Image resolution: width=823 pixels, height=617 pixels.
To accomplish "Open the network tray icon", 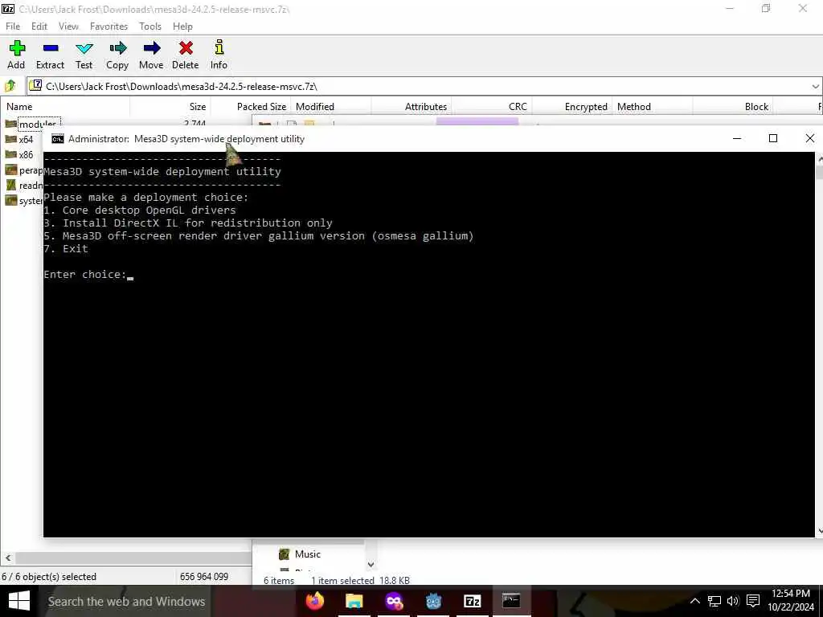I will [714, 601].
